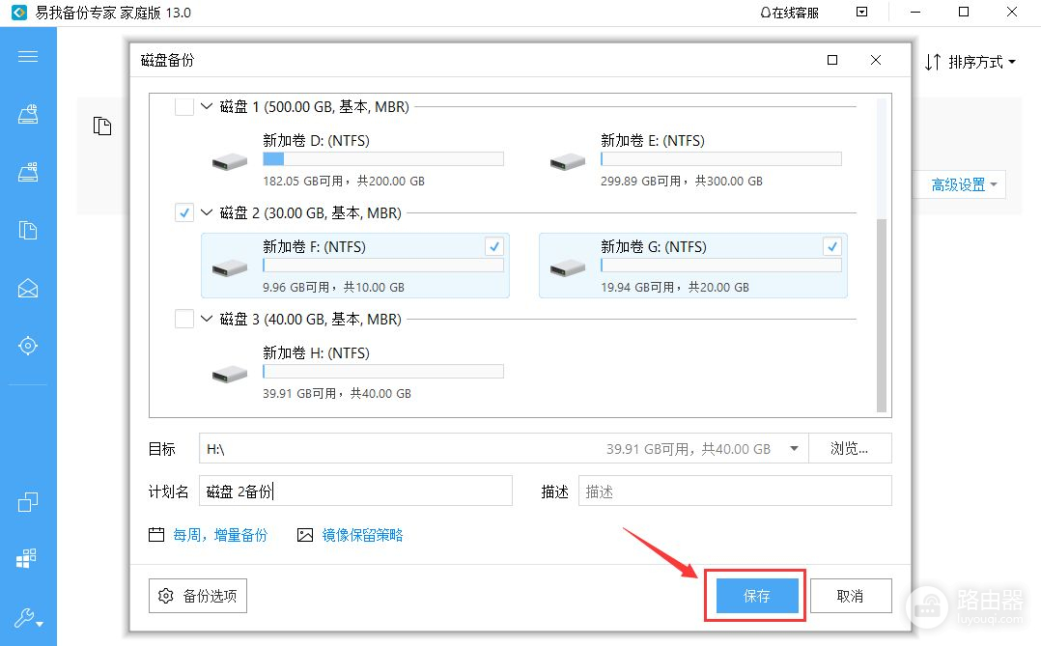Open the 高级设置 menu
Image resolution: width=1041 pixels, height=646 pixels.
[964, 185]
